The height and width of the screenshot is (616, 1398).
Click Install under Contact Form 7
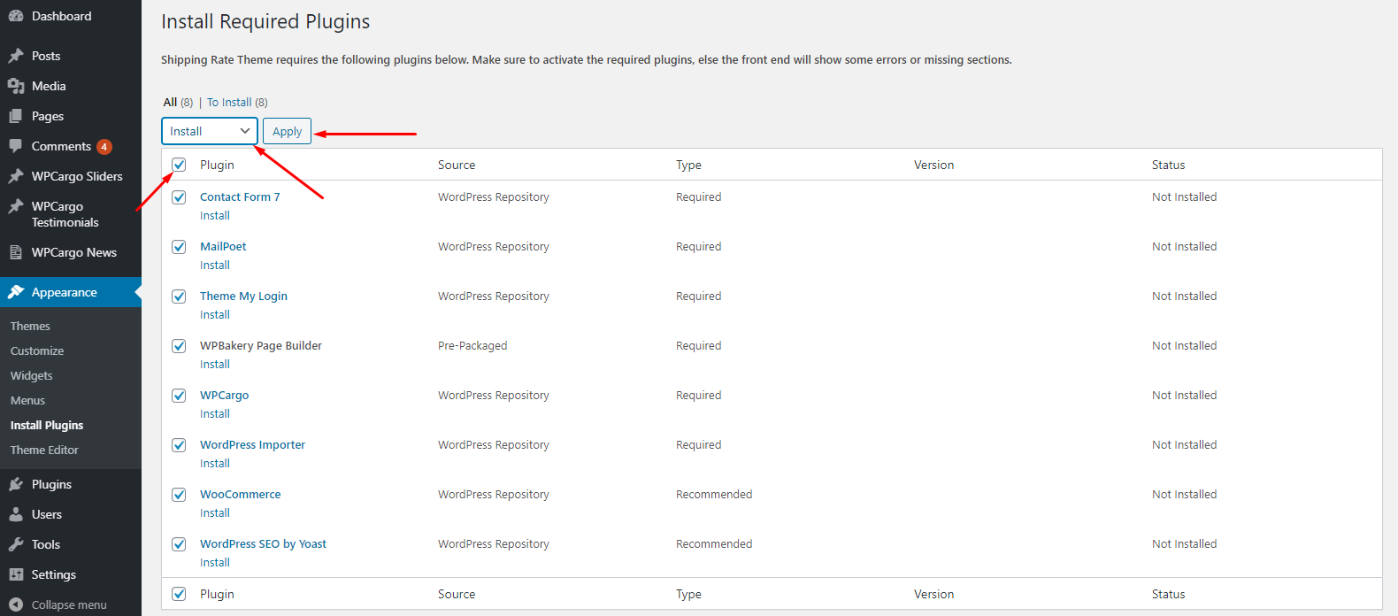(215, 215)
